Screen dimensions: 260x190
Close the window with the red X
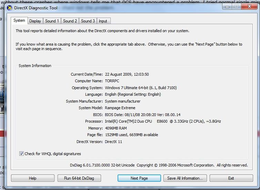point(249,7)
